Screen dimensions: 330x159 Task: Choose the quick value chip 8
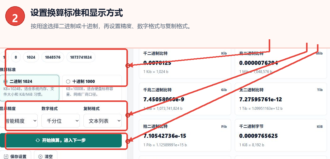click(x=16, y=57)
